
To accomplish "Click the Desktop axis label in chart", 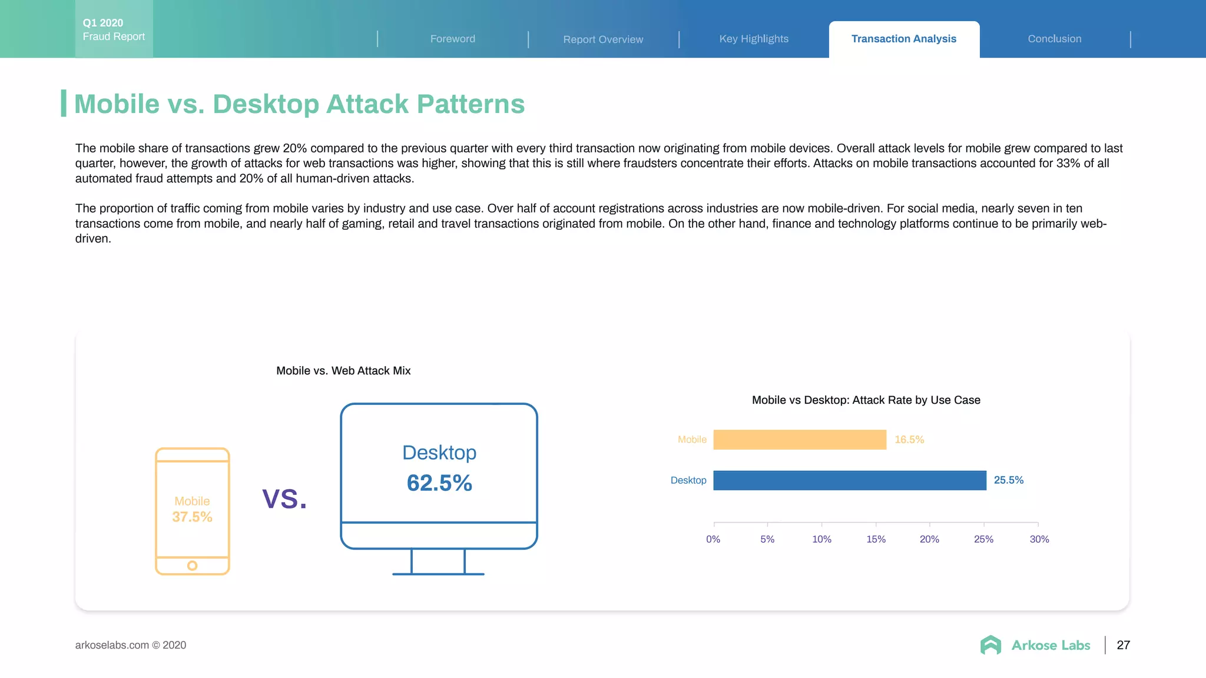I will tap(688, 480).
